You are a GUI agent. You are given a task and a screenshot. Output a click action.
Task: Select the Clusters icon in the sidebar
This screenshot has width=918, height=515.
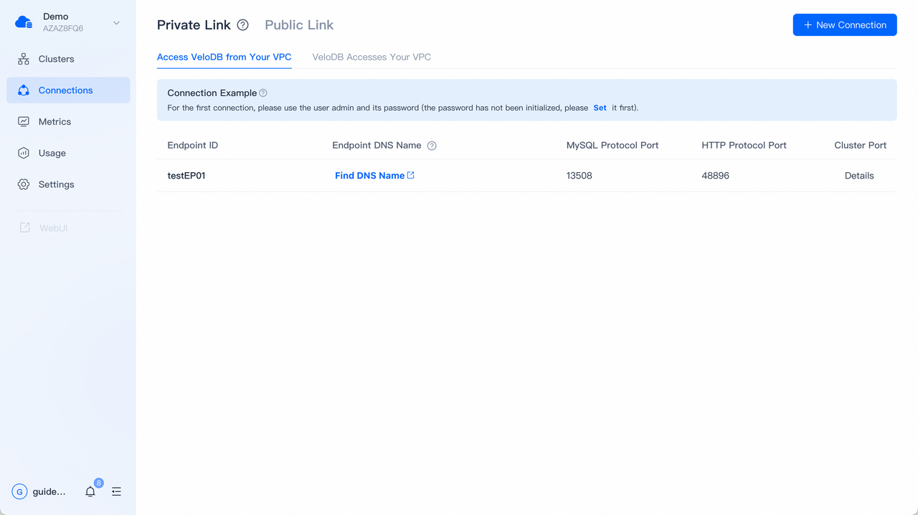pyautogui.click(x=23, y=58)
